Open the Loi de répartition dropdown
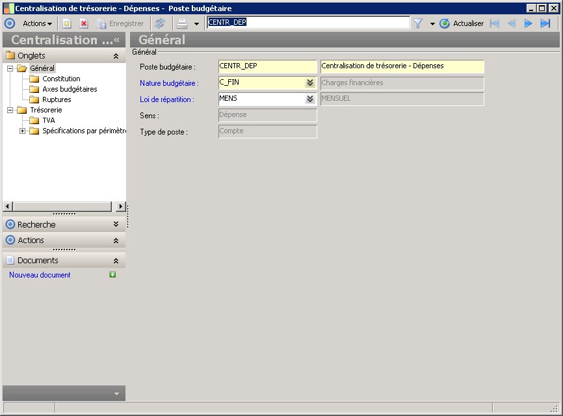This screenshot has width=563, height=416. point(310,99)
